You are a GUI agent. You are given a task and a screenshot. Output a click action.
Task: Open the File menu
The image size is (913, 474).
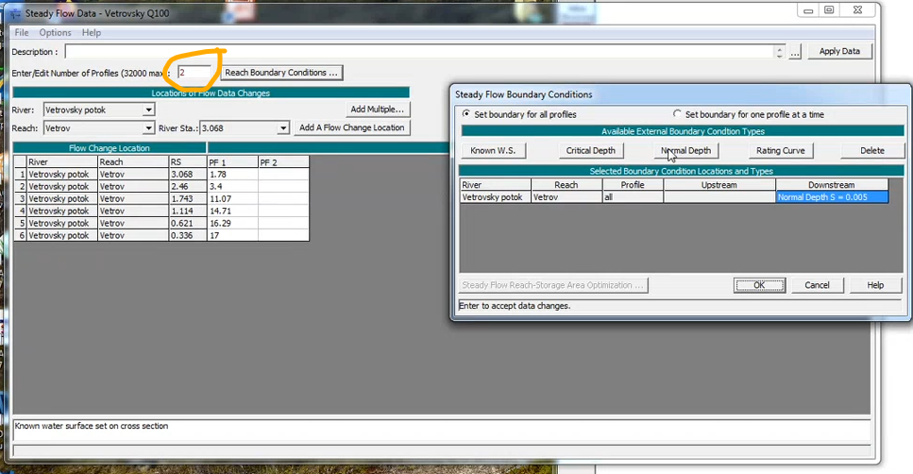point(21,33)
